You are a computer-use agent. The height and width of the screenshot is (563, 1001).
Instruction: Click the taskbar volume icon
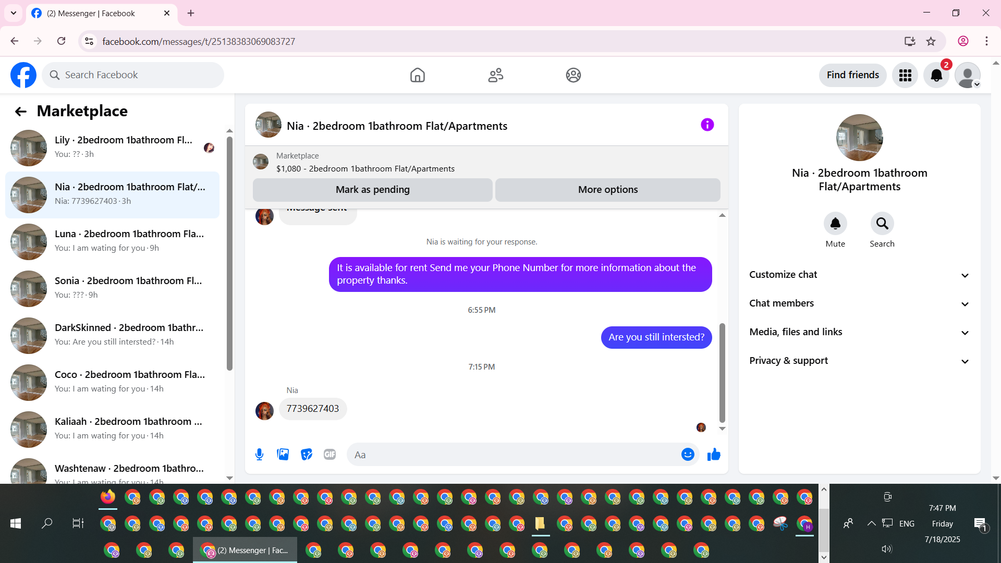[x=886, y=549]
